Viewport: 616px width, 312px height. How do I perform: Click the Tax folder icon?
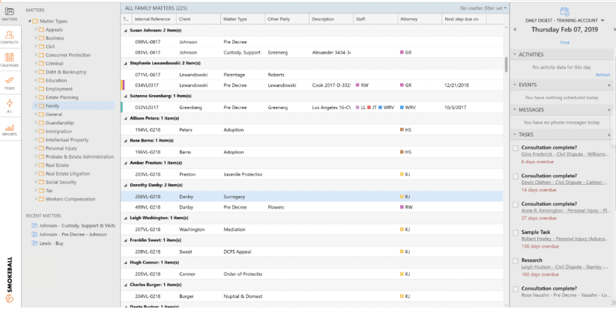tap(42, 191)
